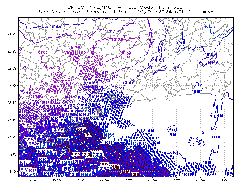Select the 22.2S latitude axis label
Viewport: 252px width, 194px height.
click(x=12, y=51)
